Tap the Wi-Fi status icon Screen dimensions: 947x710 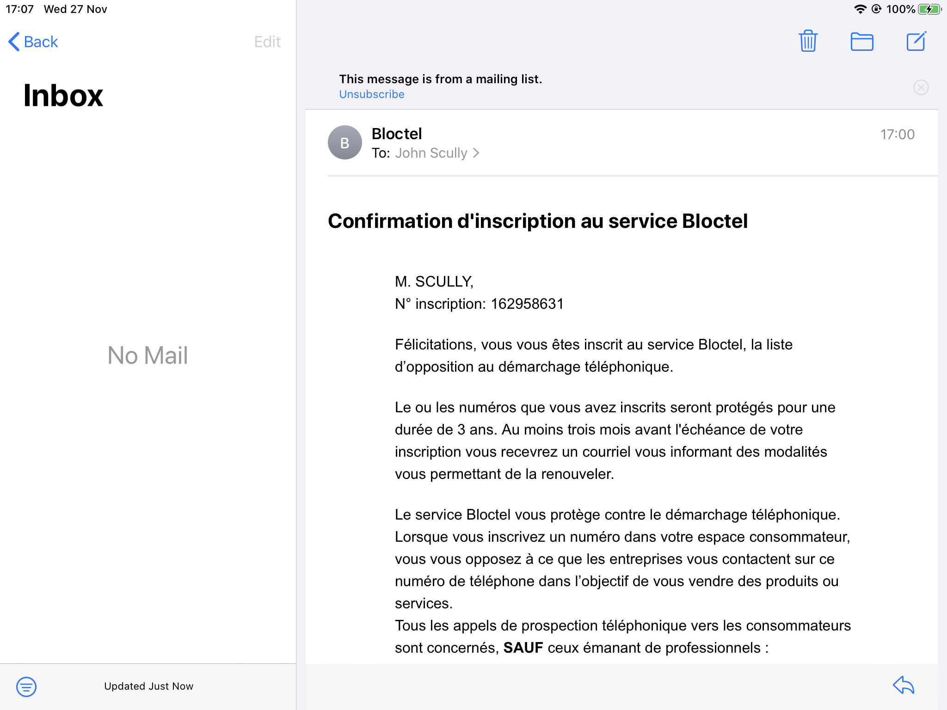[x=860, y=9]
